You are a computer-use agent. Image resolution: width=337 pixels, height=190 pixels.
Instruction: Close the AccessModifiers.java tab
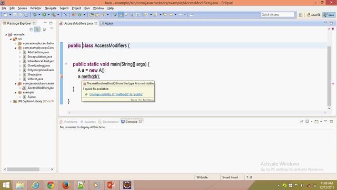point(96,23)
